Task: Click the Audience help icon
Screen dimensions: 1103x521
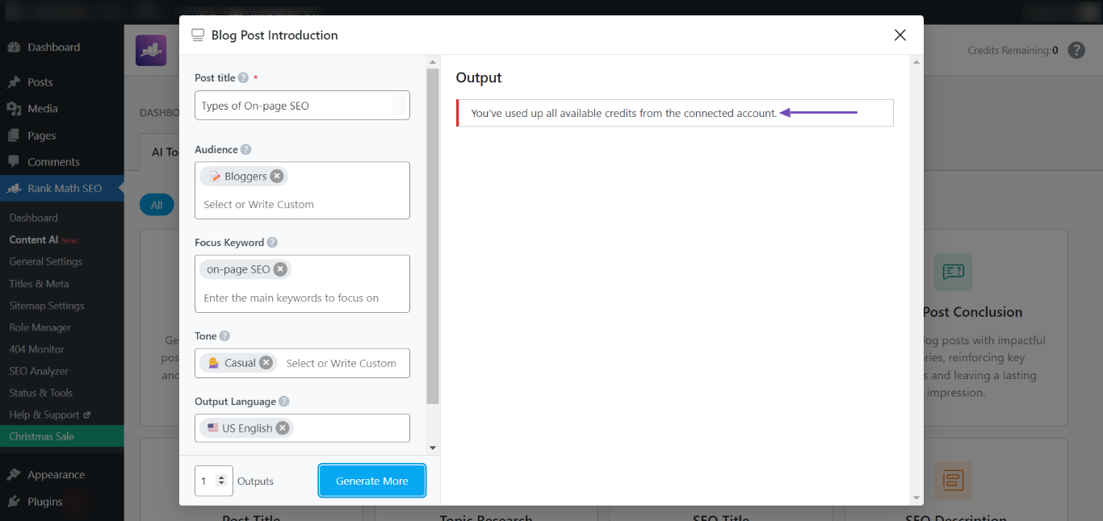Action: [x=246, y=150]
